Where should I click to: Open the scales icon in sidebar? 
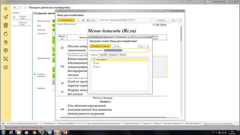(x=6, y=51)
